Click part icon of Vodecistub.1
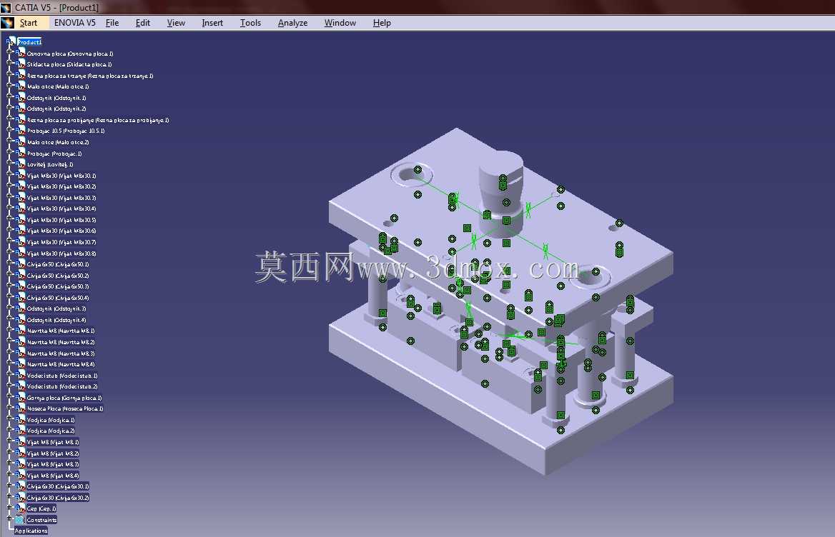This screenshot has width=835, height=537. 20,375
